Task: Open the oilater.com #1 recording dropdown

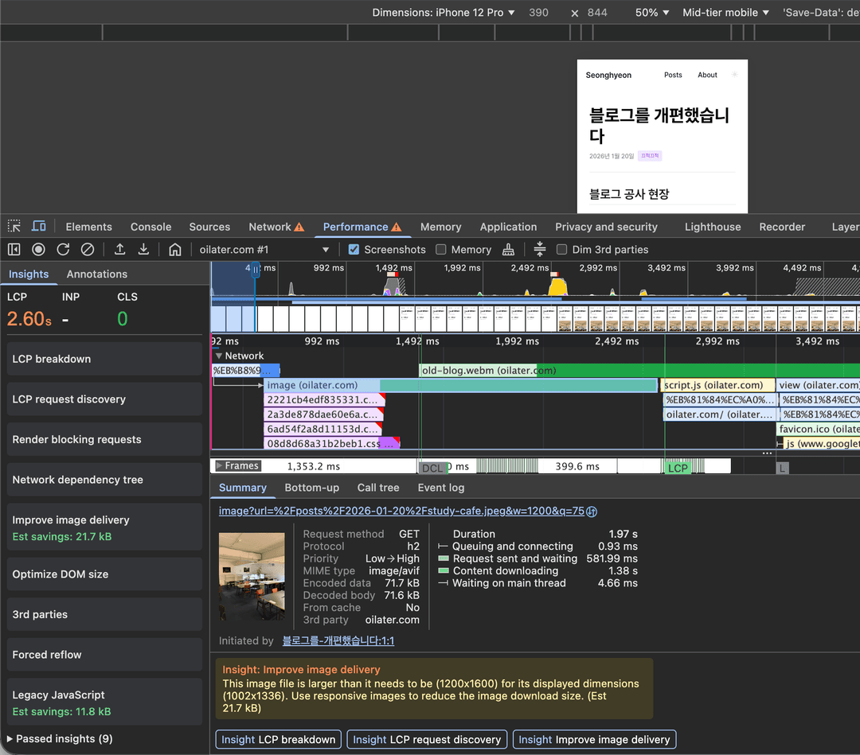Action: 264,250
